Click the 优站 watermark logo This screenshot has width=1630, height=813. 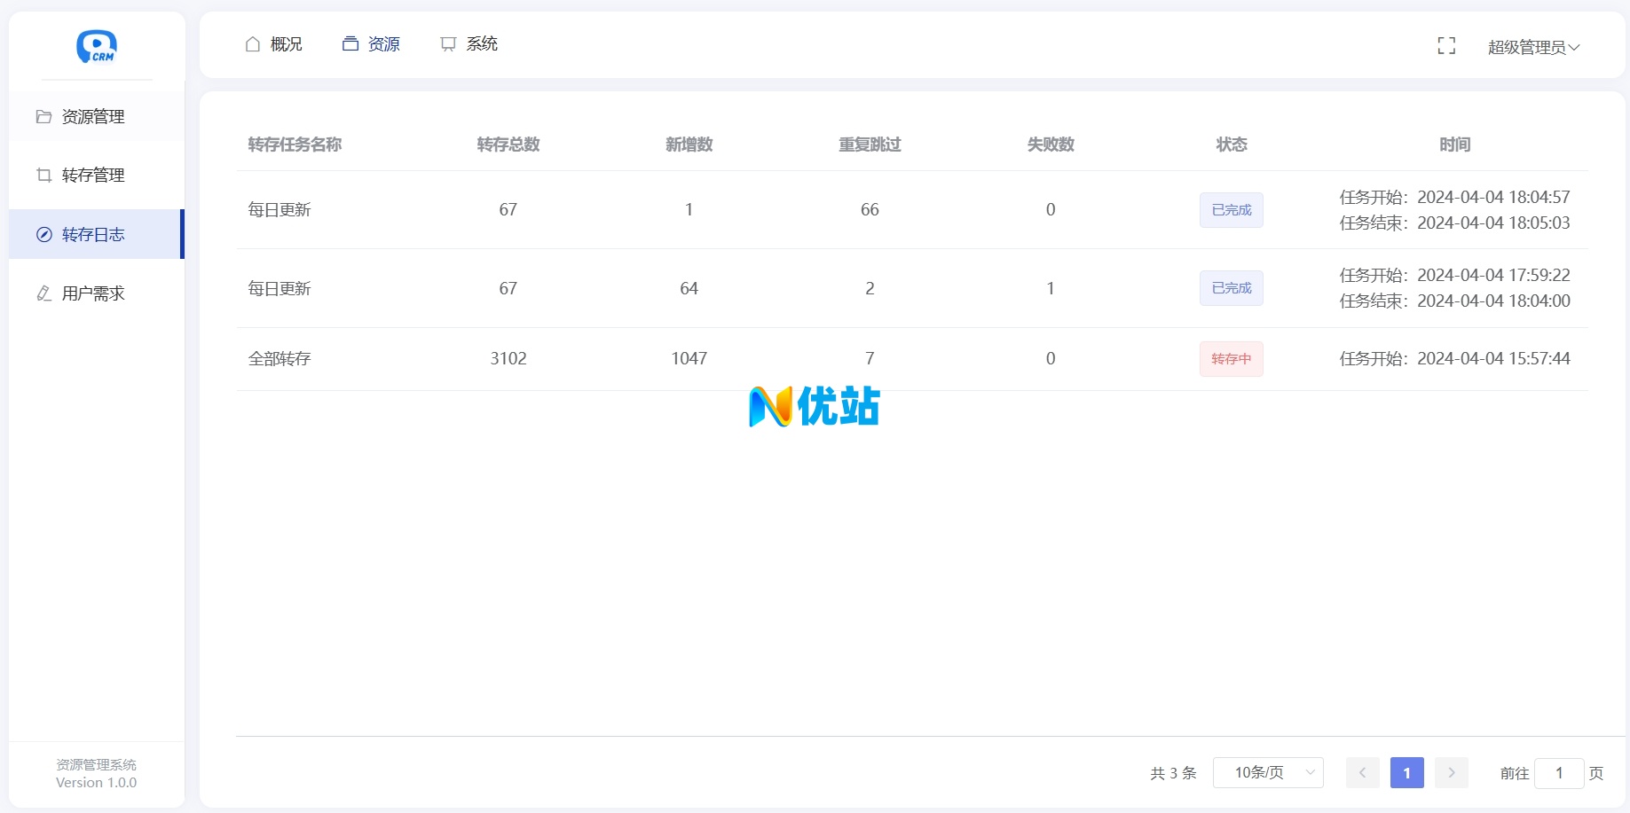click(813, 406)
